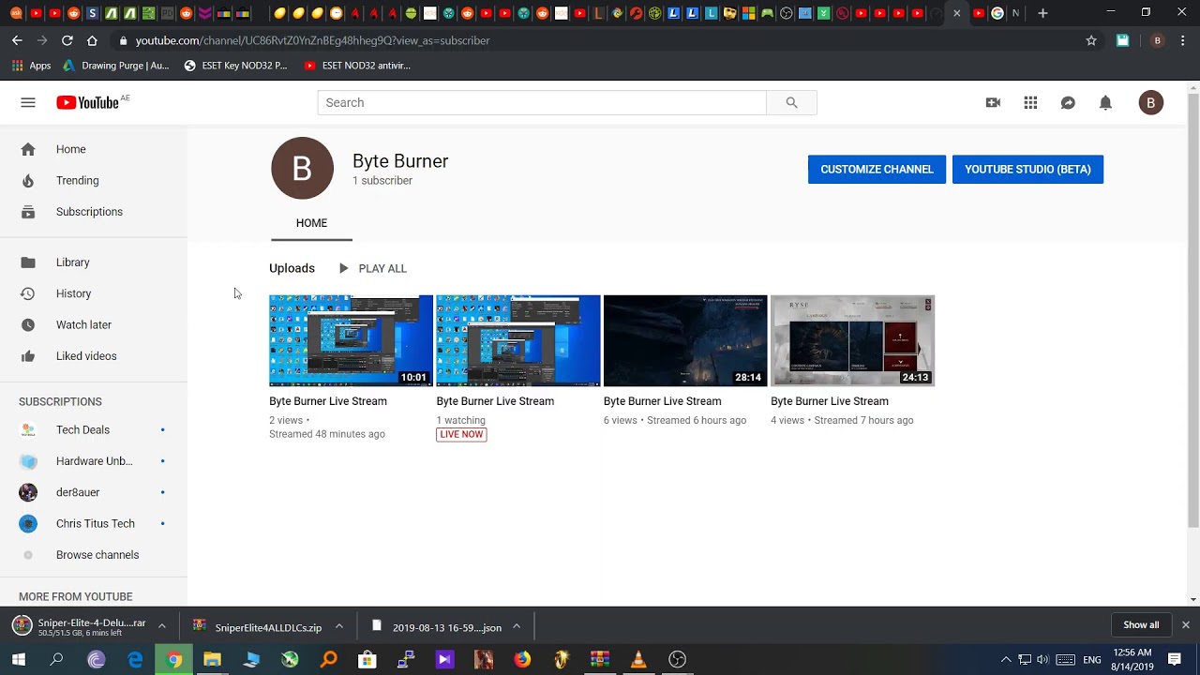The height and width of the screenshot is (675, 1200).
Task: Open Trending in the sidebar
Action: point(94,180)
